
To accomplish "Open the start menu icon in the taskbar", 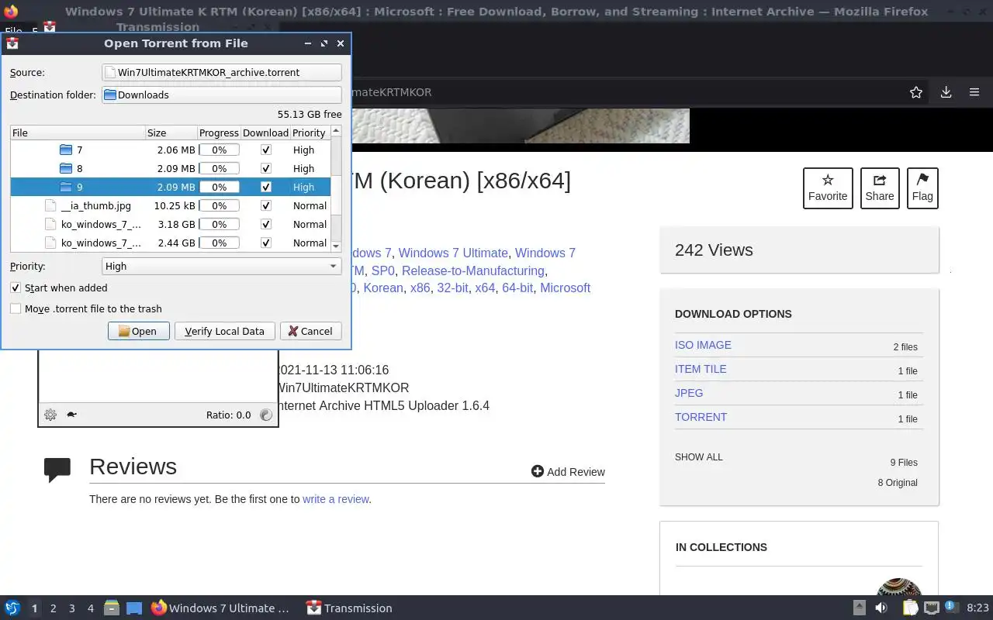I will (x=12, y=608).
